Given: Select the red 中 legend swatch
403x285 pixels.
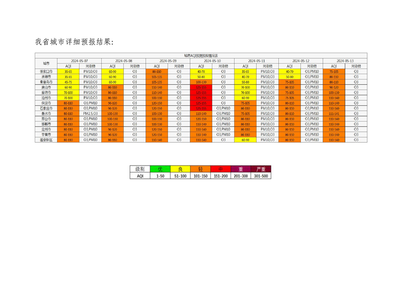Looking at the screenshot, I should pyautogui.click(x=221, y=169).
